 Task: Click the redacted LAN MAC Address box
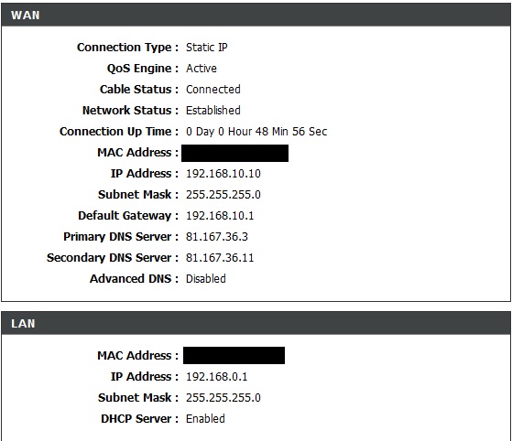[234, 355]
